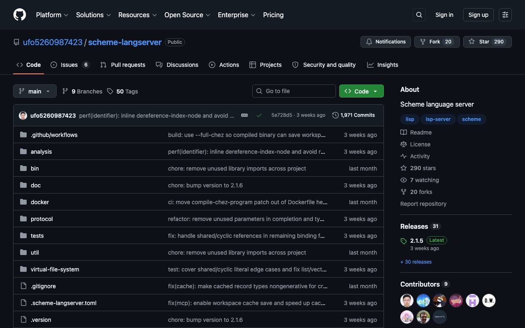Click the eye icon beside 7 watching

tap(404, 180)
